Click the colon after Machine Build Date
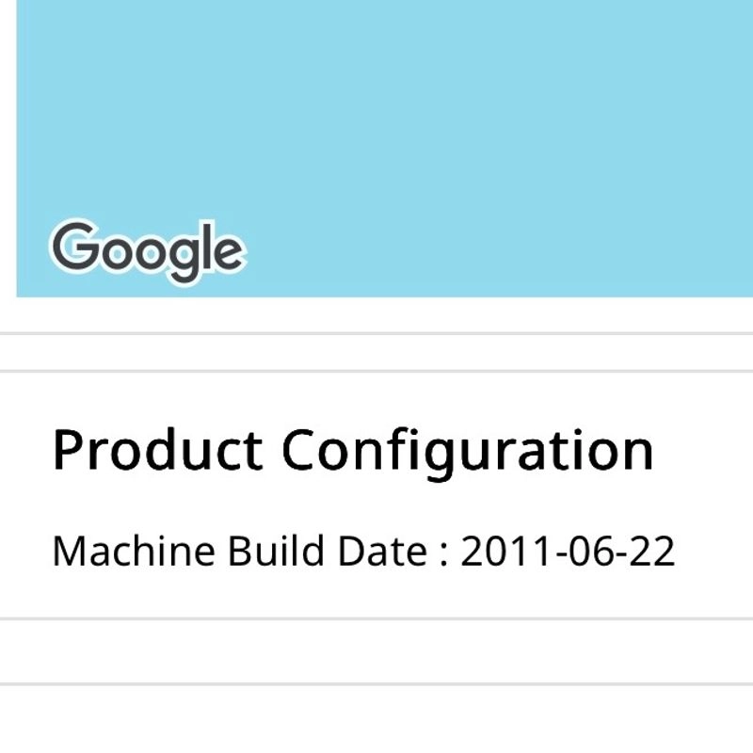Screen dimensions: 753x753 444,554
